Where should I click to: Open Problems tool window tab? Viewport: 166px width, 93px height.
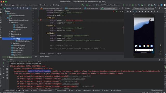(87, 90)
